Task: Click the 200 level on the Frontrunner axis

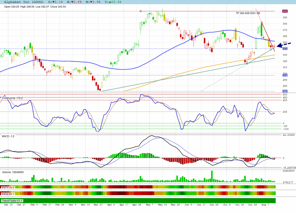Action: [x=285, y=112]
